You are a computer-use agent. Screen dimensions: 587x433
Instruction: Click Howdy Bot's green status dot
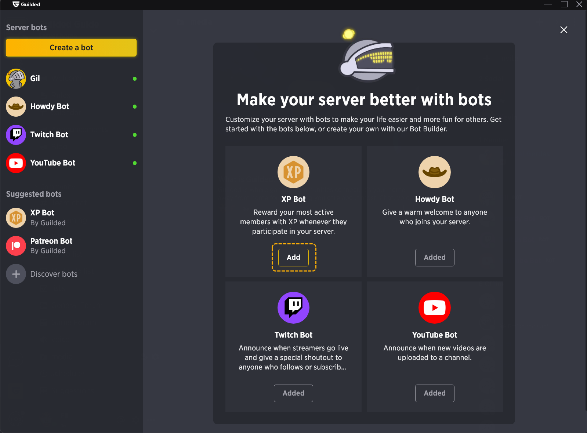click(x=135, y=106)
